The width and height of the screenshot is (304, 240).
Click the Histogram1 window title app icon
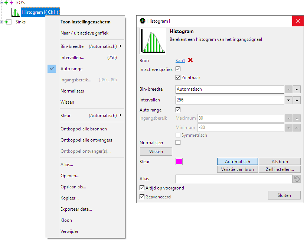click(143, 21)
